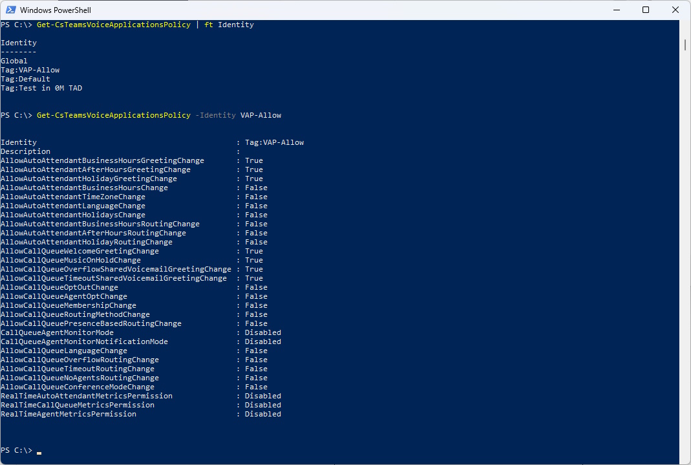This screenshot has height=465, width=691.
Task: Click 'AllowCallQueueMembershipChange' property name
Action: [x=69, y=305]
